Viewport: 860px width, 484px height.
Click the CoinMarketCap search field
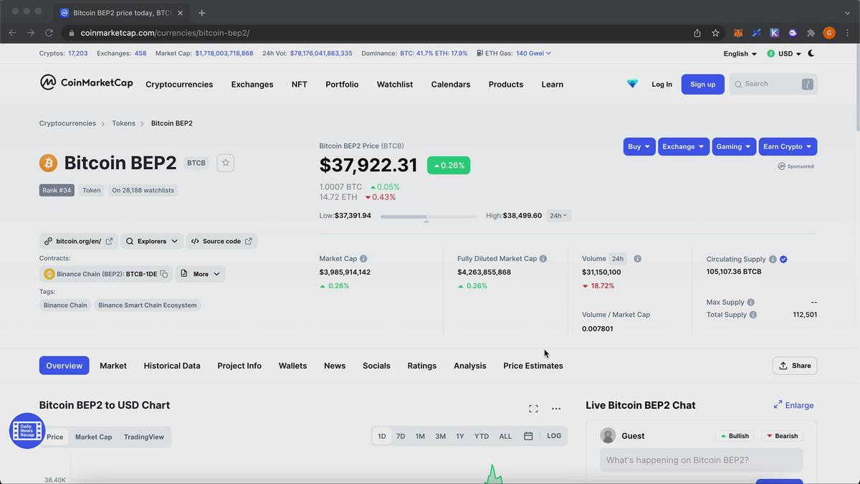pos(773,84)
